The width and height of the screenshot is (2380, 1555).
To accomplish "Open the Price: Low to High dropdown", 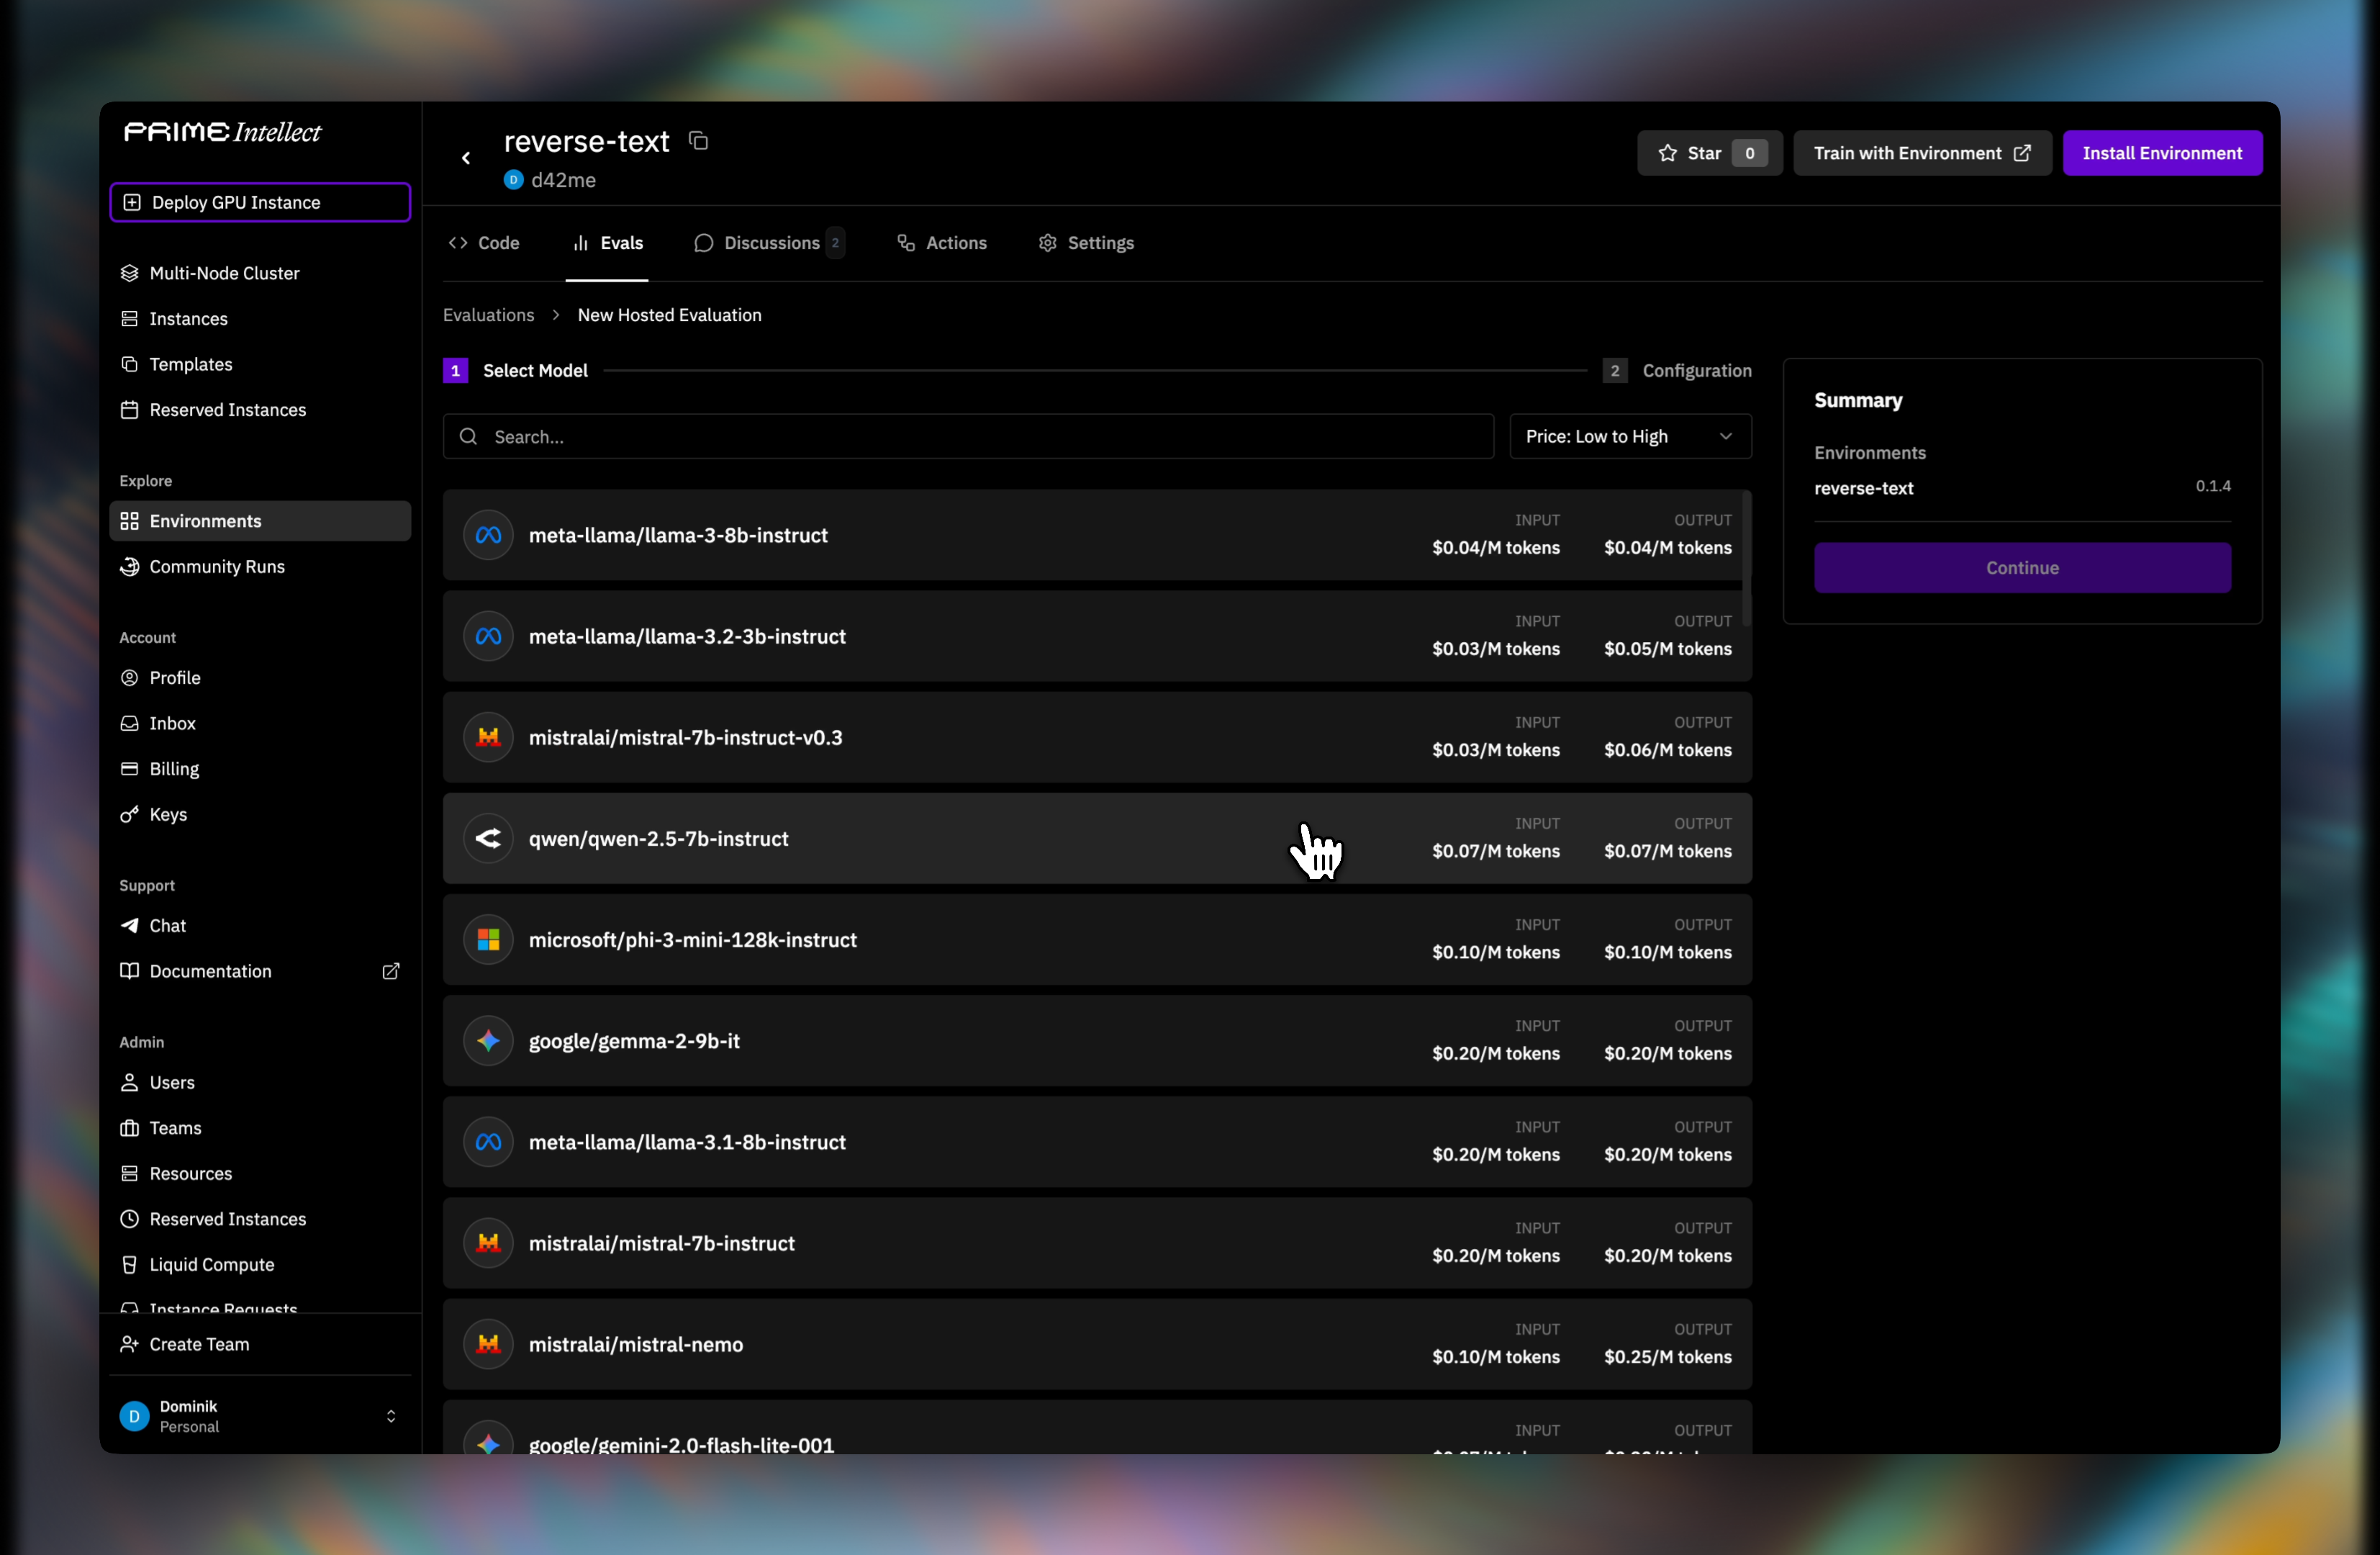I will click(x=1629, y=436).
